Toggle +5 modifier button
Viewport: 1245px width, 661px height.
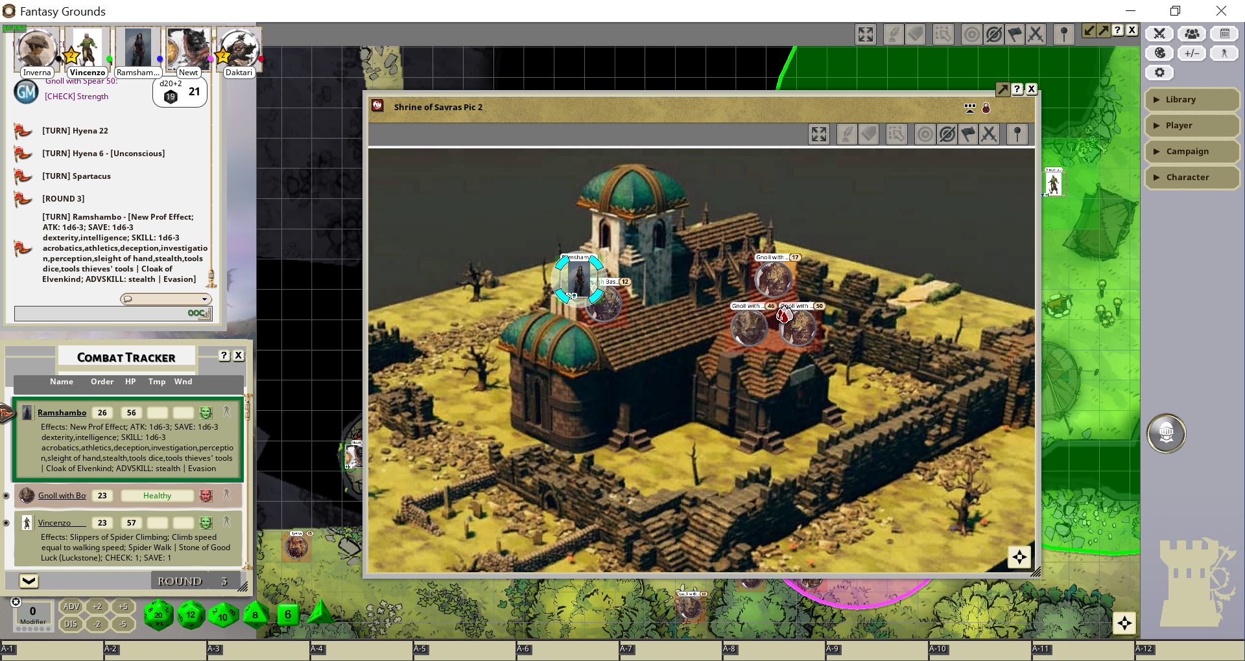point(123,607)
